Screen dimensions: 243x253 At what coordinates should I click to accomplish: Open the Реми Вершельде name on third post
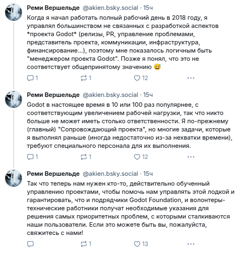tap(53, 174)
